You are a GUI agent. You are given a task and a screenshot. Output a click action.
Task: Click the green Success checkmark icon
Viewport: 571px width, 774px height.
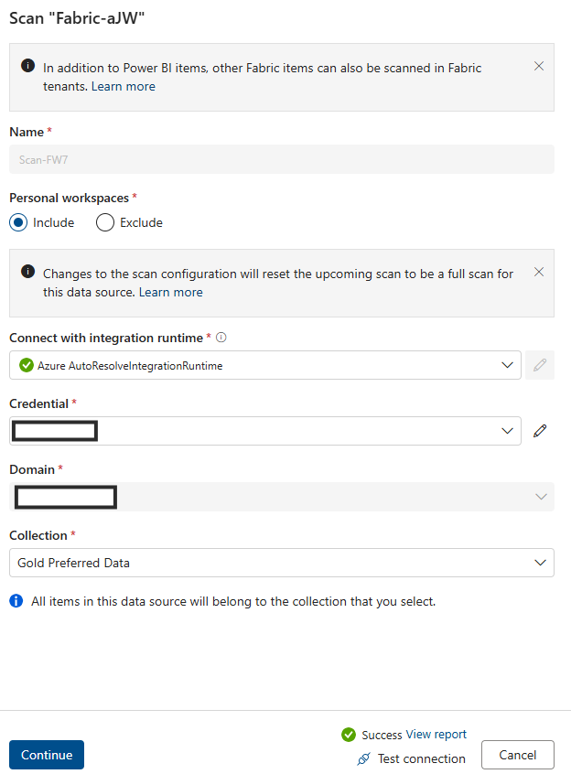point(349,735)
